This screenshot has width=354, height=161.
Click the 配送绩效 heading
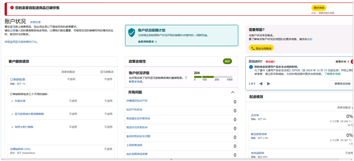pyautogui.click(x=256, y=97)
